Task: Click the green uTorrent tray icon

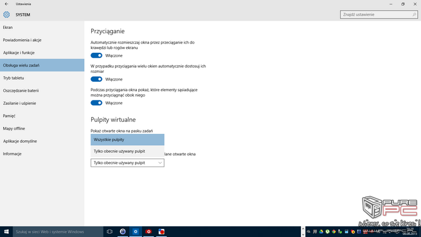Action: pos(327,231)
